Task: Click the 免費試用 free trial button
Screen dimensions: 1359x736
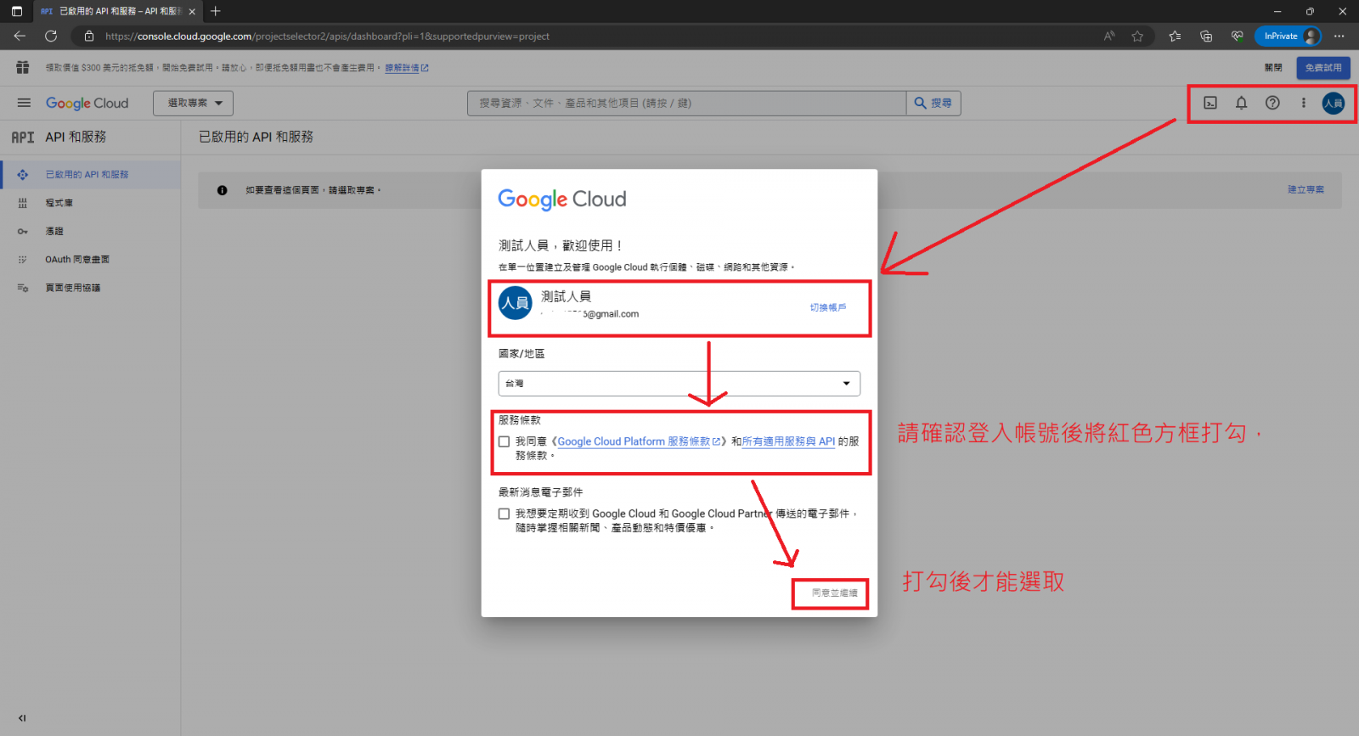Action: click(1323, 67)
